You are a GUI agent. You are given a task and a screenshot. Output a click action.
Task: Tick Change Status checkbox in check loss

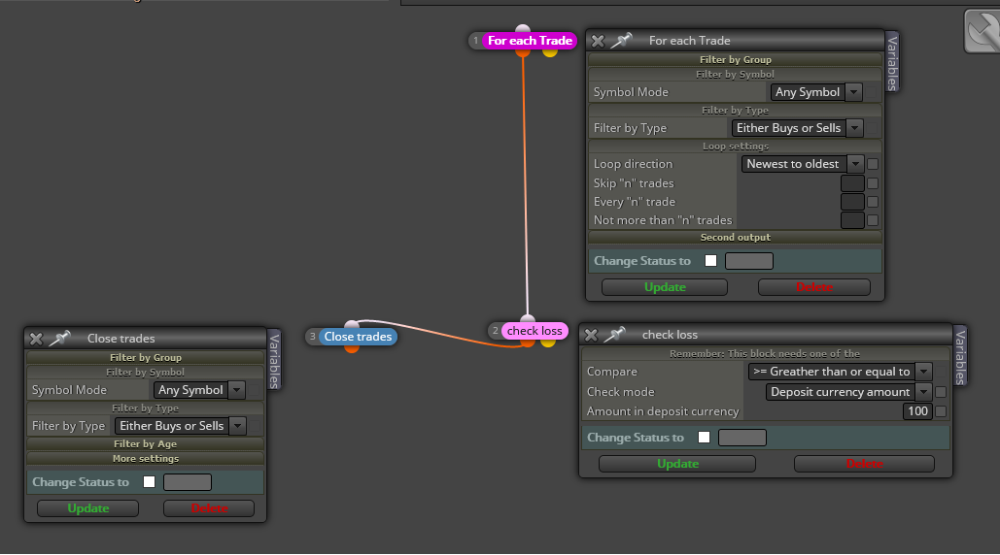[x=704, y=438]
